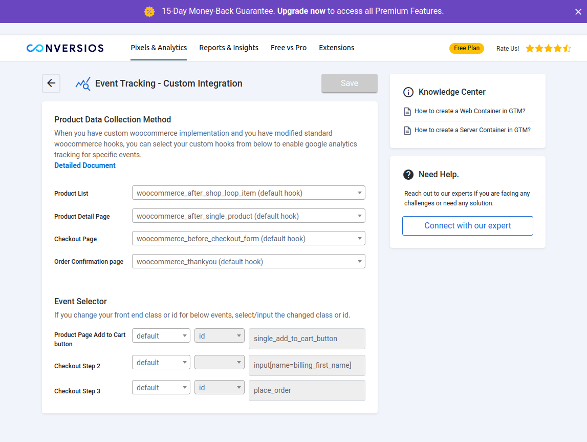Click the Rate Us! text
587x442 pixels.
(x=508, y=48)
